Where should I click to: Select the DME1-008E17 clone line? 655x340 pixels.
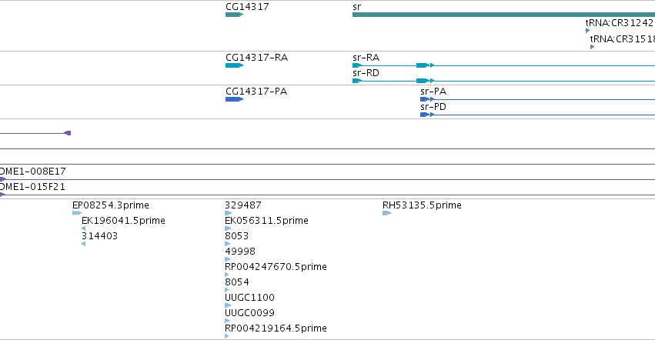[328, 179]
